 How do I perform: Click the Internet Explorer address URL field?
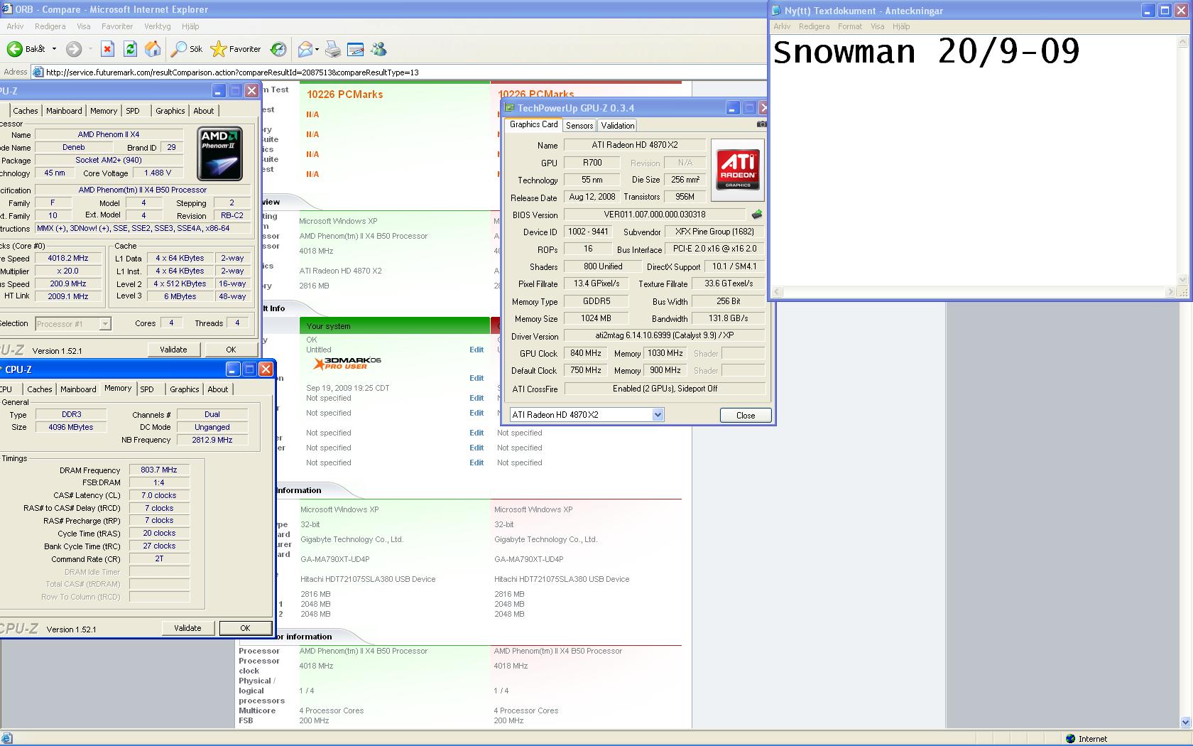398,72
